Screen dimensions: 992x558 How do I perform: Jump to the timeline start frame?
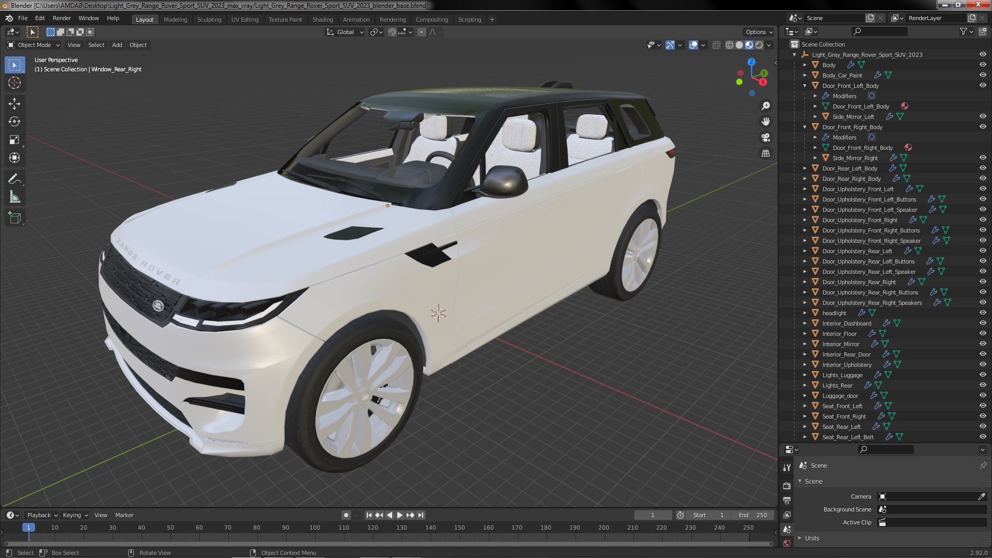369,515
